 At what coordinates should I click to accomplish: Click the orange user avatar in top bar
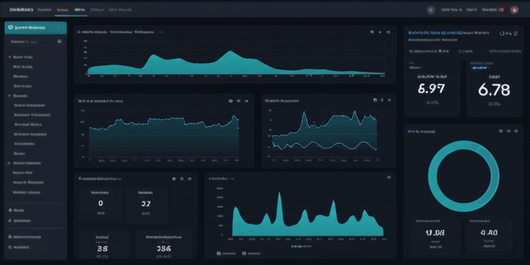point(514,9)
